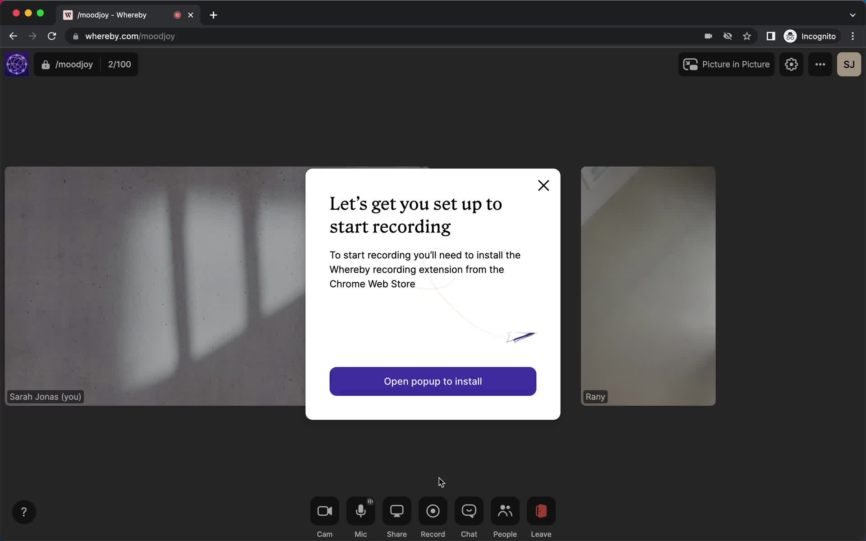Click the site lock icon in address bar
This screenshot has height=541, width=866.
[x=76, y=36]
